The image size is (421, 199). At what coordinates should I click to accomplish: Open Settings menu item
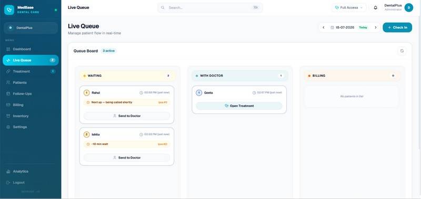coord(31,127)
